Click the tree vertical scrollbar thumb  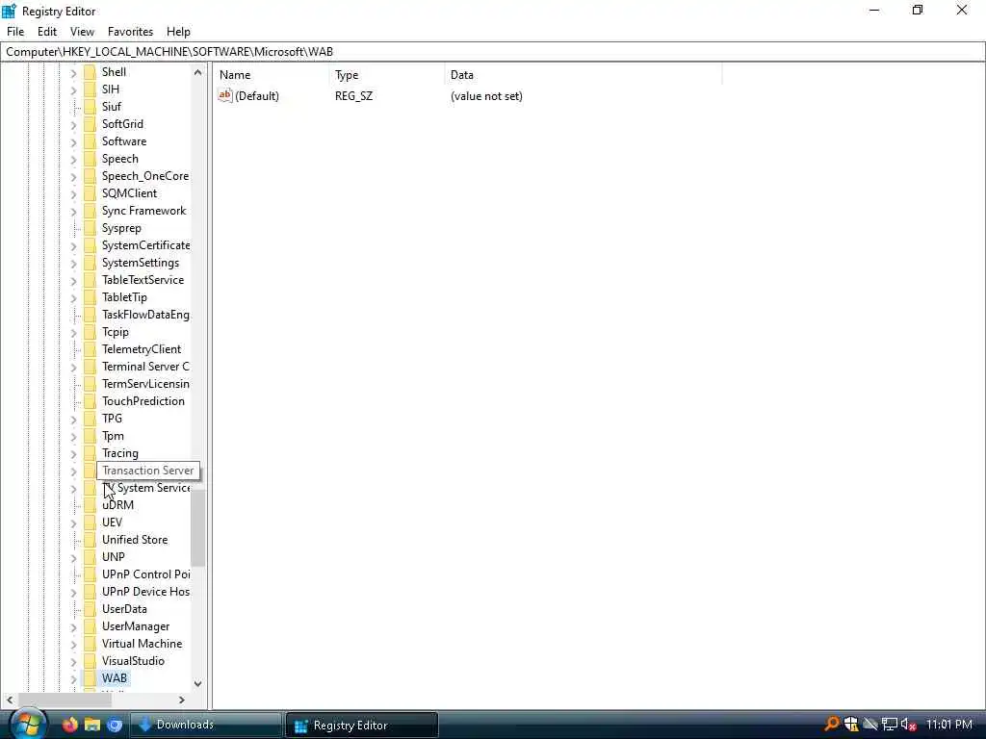[198, 528]
